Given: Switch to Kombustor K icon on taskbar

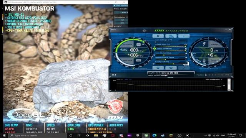Looking at the screenshot, I should pyautogui.click(x=188, y=135).
